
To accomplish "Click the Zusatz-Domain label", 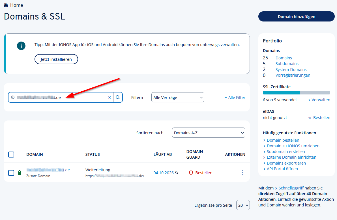I will click(x=38, y=176).
